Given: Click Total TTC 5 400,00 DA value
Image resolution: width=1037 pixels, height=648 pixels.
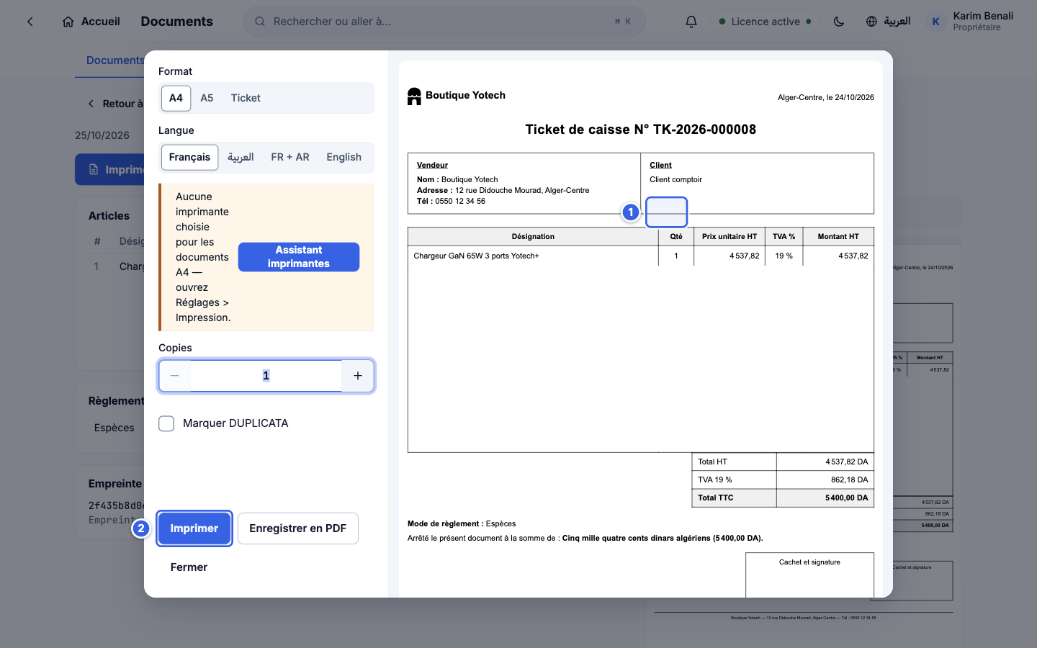Looking at the screenshot, I should [x=847, y=498].
